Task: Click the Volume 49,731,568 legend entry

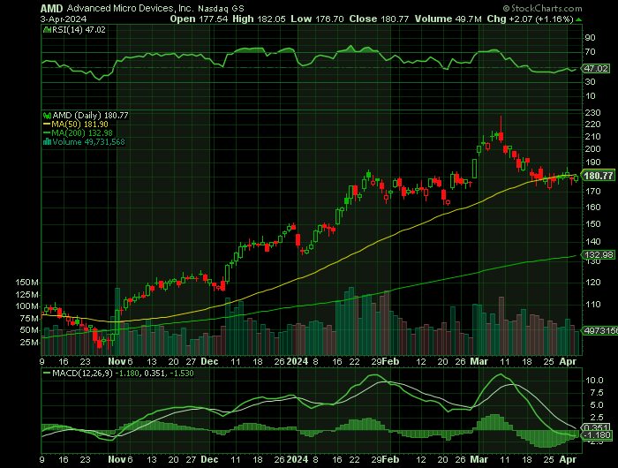Action: [88, 142]
